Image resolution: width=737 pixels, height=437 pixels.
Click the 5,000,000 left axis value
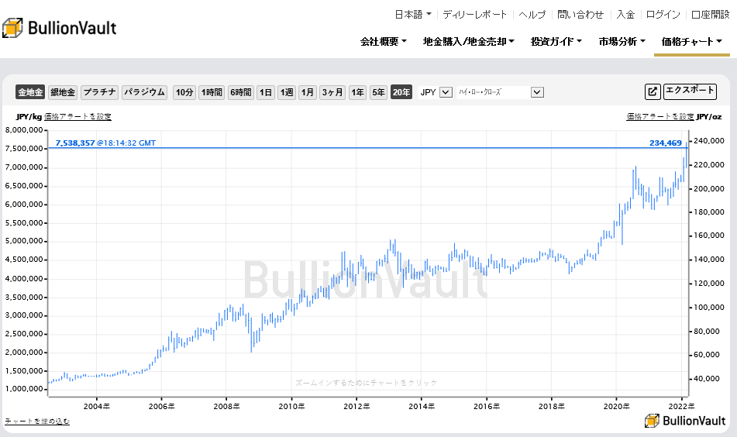(24, 241)
